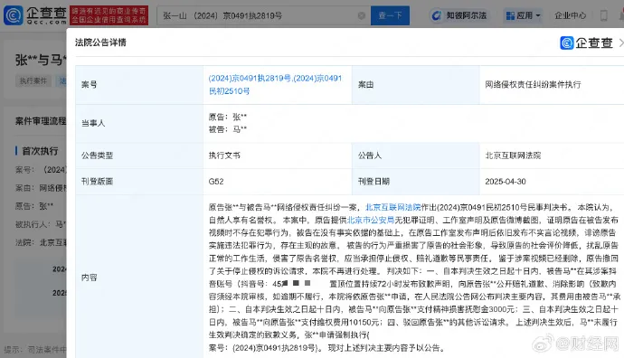
Task: Clear the search box with the X icon
Action: pos(362,15)
